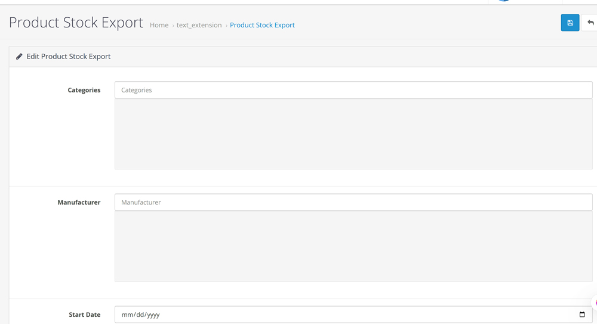Click the Product Stock Export breadcrumb link

click(x=262, y=25)
